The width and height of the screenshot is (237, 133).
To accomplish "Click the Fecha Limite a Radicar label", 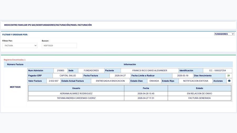I will click(143, 75).
